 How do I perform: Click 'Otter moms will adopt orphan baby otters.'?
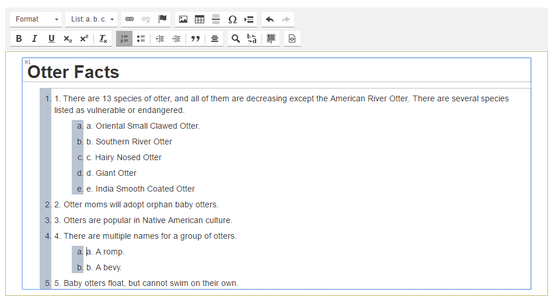click(141, 205)
